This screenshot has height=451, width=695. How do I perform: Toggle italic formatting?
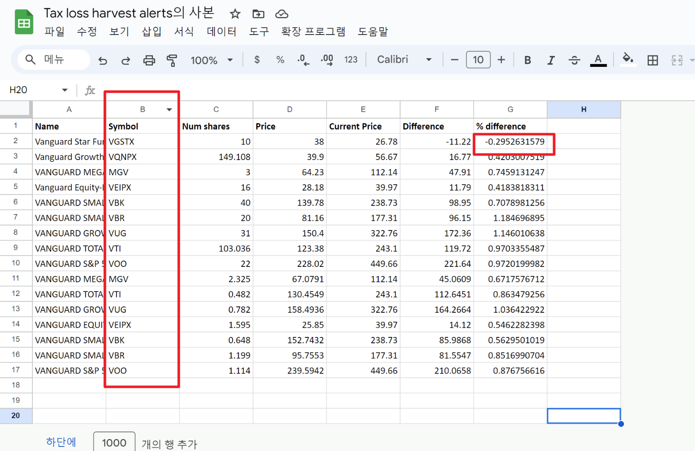551,60
